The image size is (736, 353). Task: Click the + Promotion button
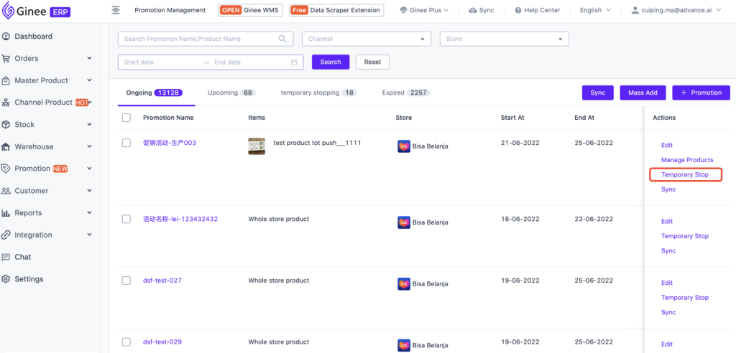[701, 93]
